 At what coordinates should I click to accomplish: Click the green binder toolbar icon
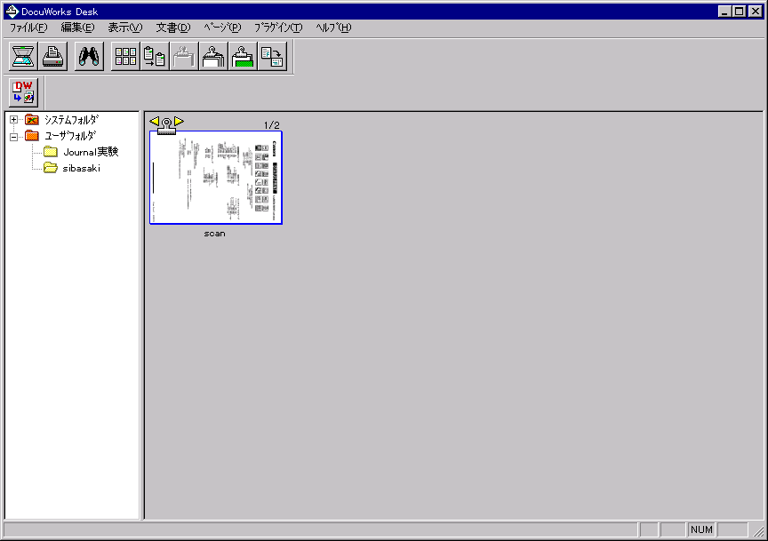click(243, 56)
